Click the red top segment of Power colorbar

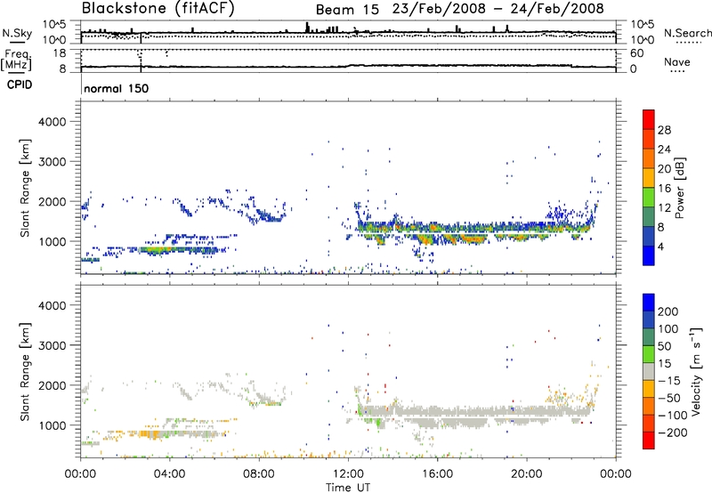point(649,119)
